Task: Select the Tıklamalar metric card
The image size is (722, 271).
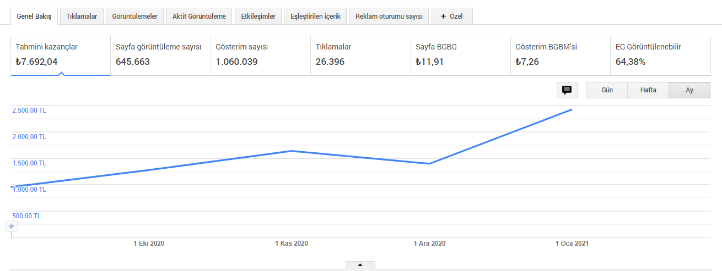Action: pos(360,56)
